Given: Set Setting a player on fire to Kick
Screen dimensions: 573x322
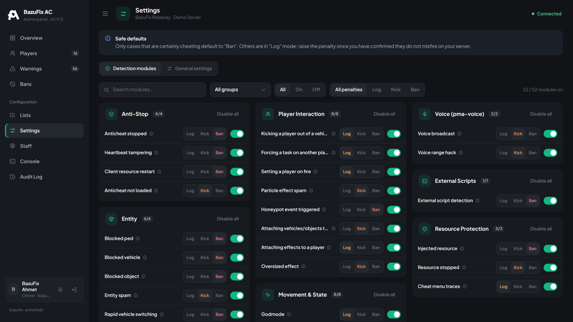Looking at the screenshot, I should 361,172.
